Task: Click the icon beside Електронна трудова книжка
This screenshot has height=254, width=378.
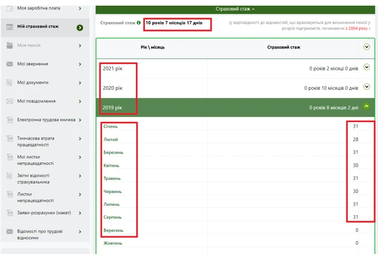Action: 9,120
